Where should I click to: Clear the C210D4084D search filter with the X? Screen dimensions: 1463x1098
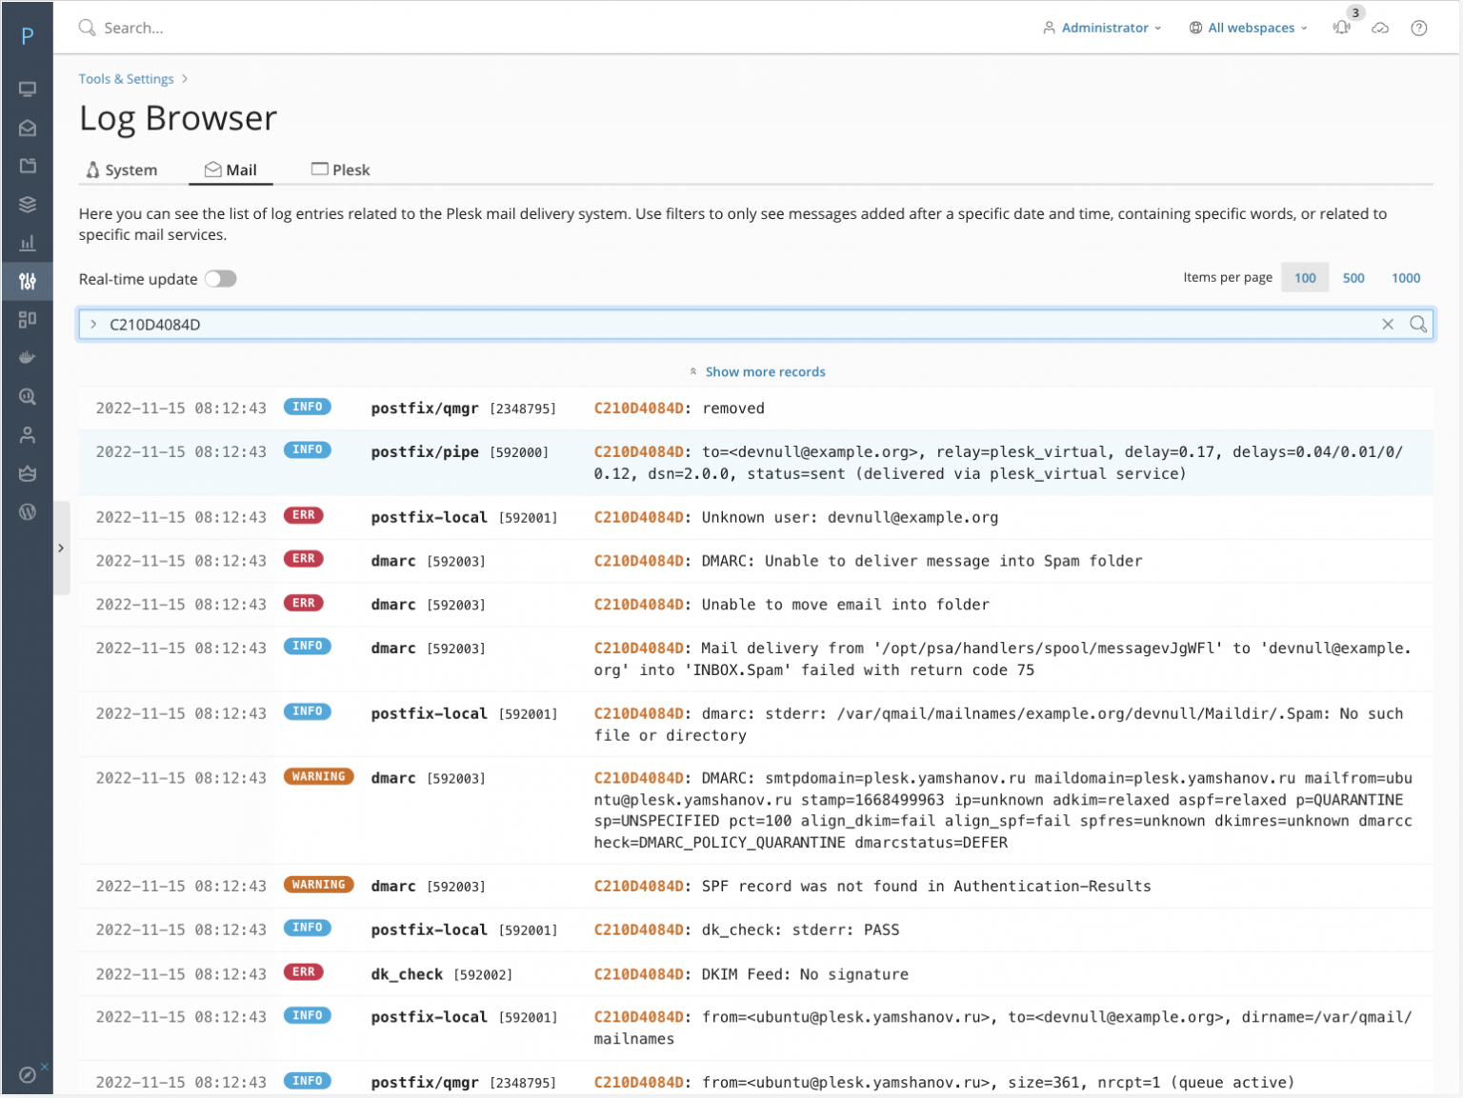pyautogui.click(x=1388, y=324)
